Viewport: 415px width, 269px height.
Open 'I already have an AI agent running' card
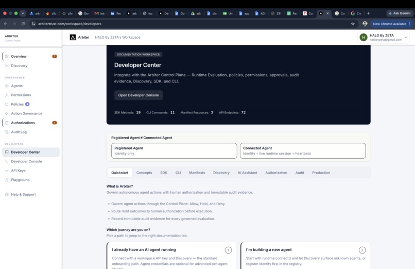pos(171,256)
